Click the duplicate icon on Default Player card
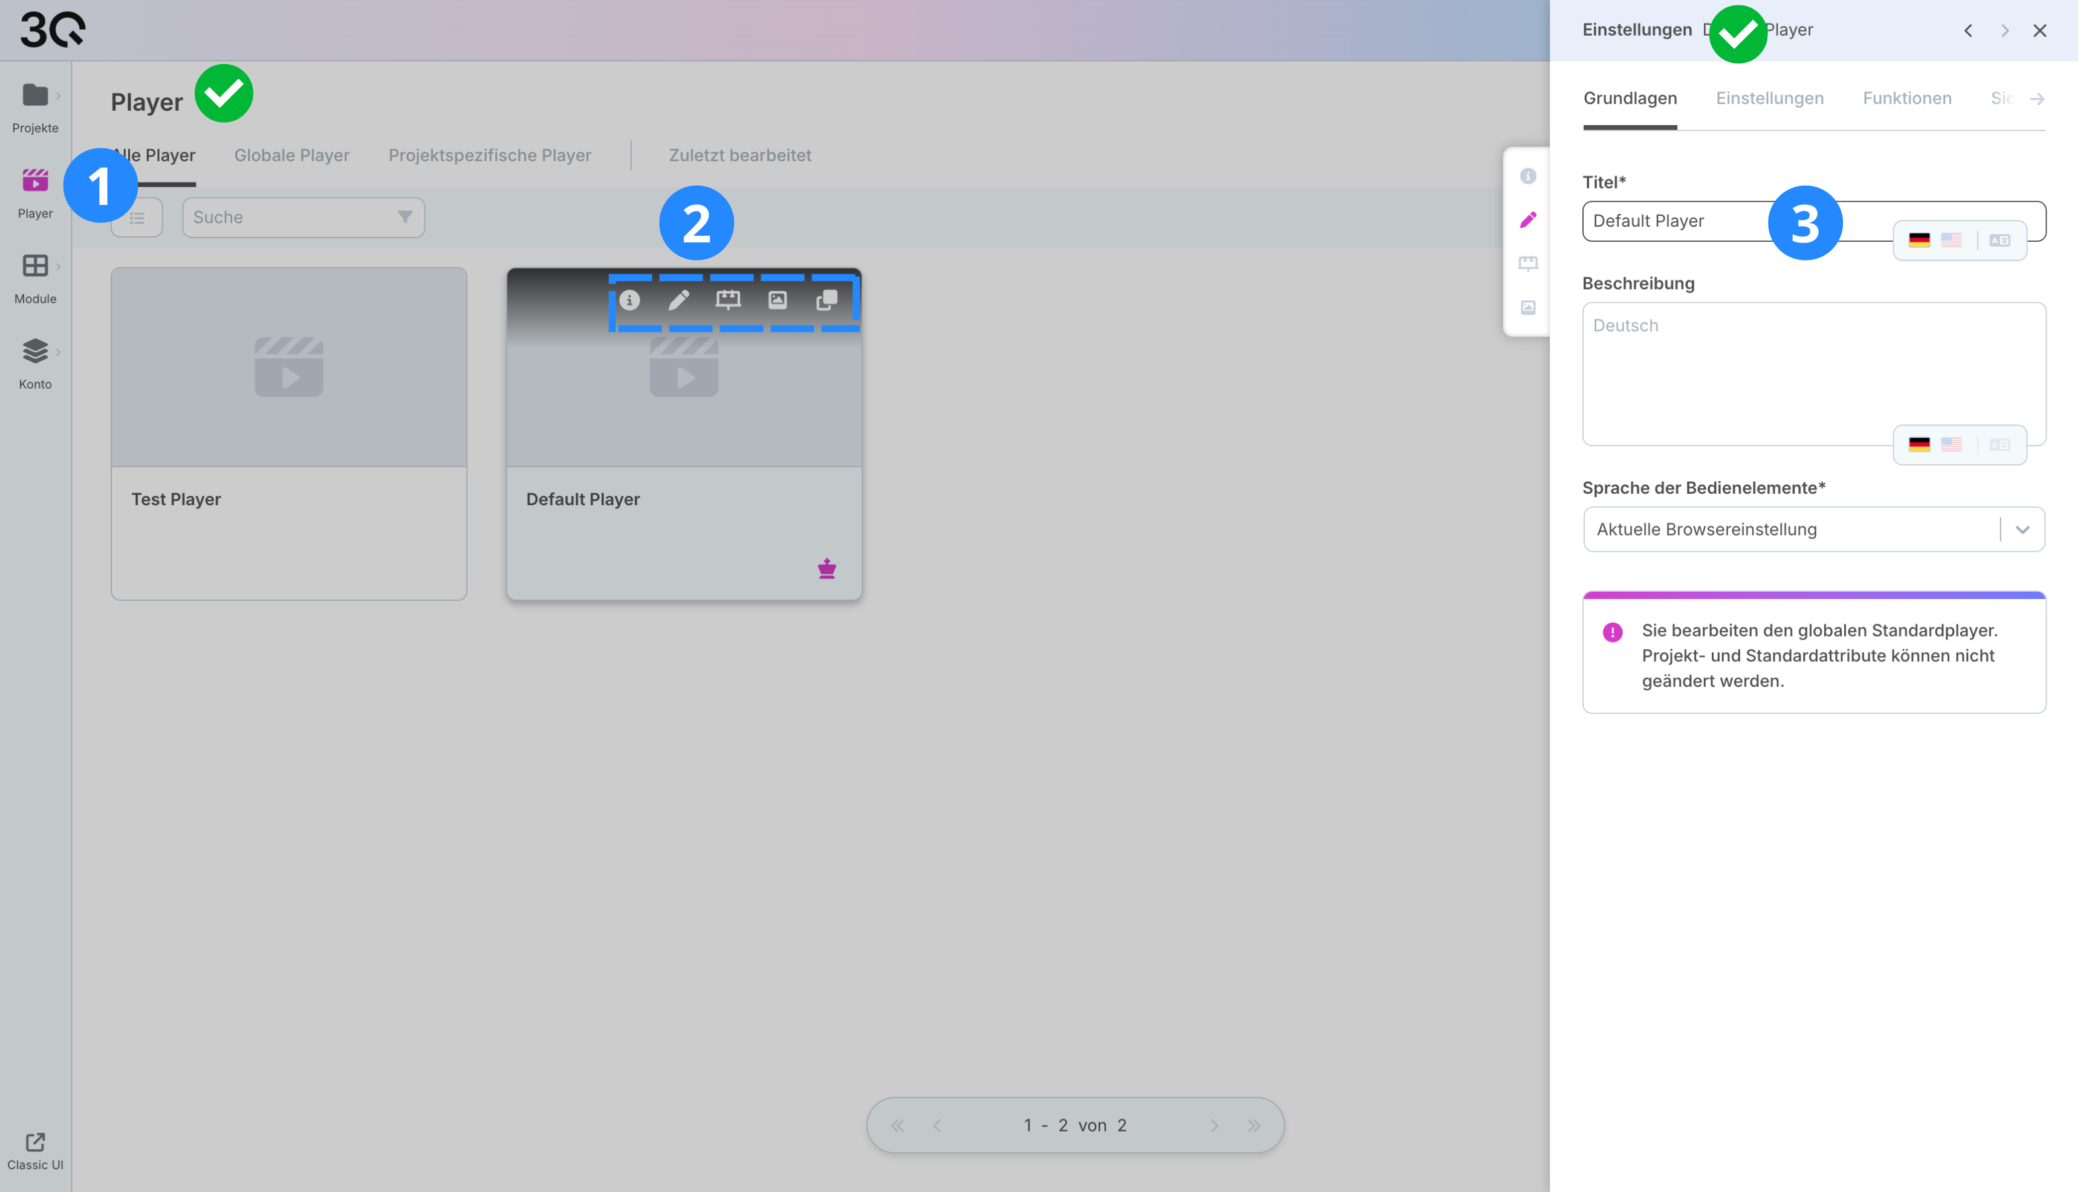 [x=827, y=300]
